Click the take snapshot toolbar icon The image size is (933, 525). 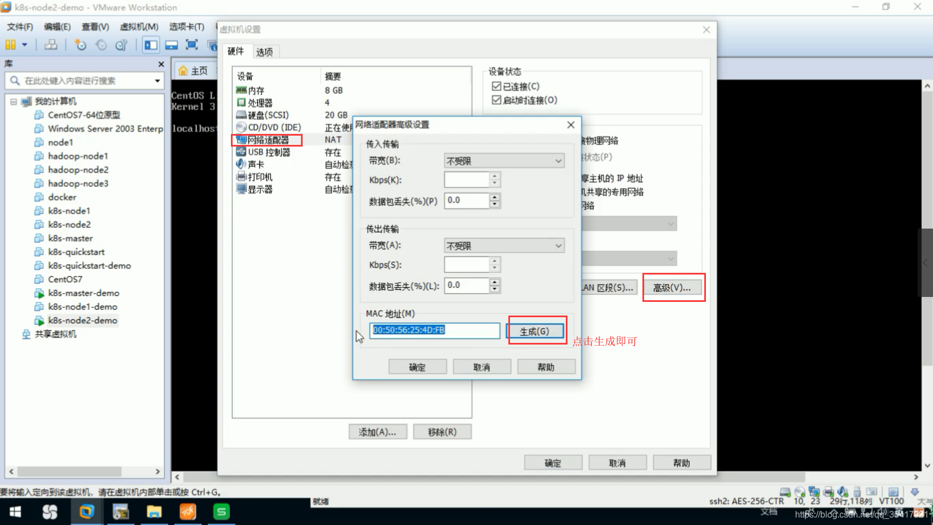coord(81,45)
